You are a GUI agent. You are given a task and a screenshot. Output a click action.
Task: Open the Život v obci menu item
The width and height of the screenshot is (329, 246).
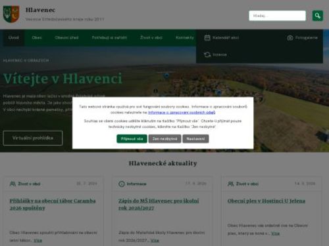(151, 37)
